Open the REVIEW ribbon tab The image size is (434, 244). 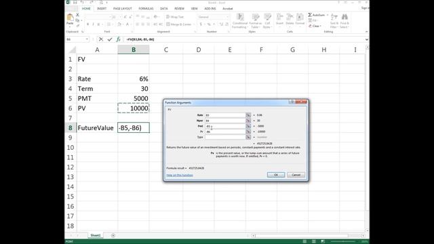pyautogui.click(x=179, y=9)
